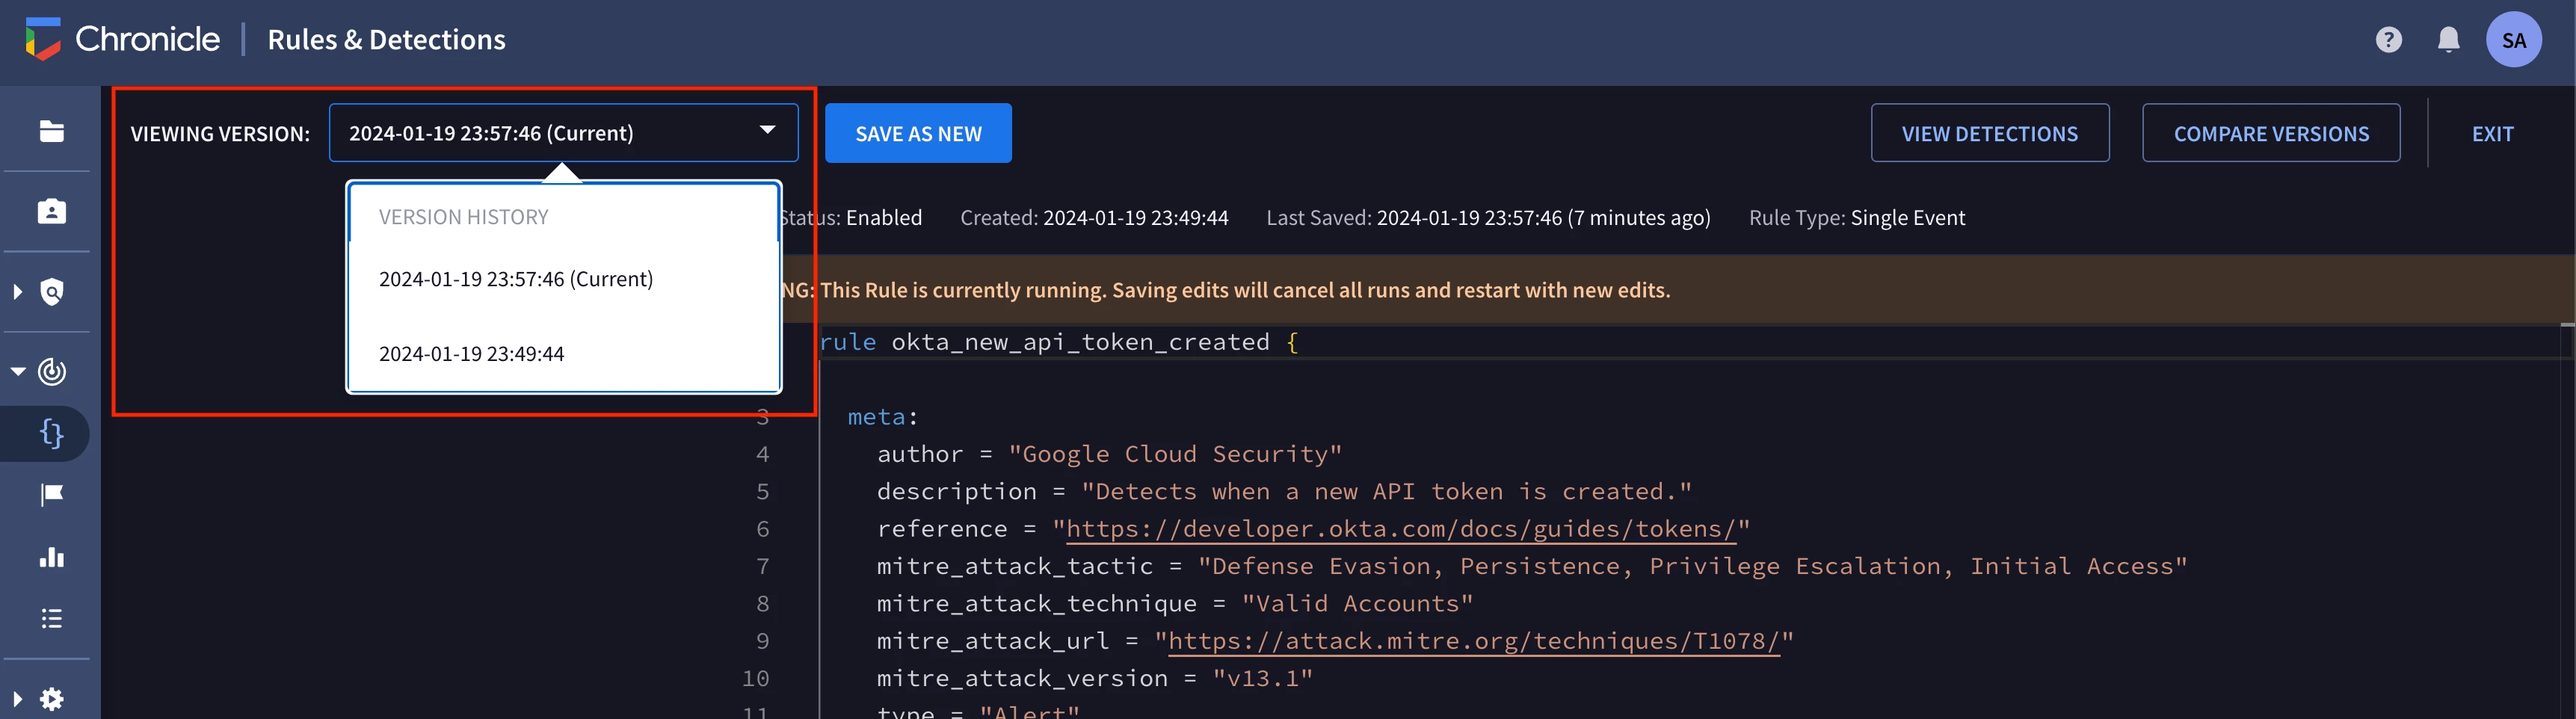Open the SA user avatar menu
This screenshot has width=2576, height=719.
click(x=2514, y=40)
